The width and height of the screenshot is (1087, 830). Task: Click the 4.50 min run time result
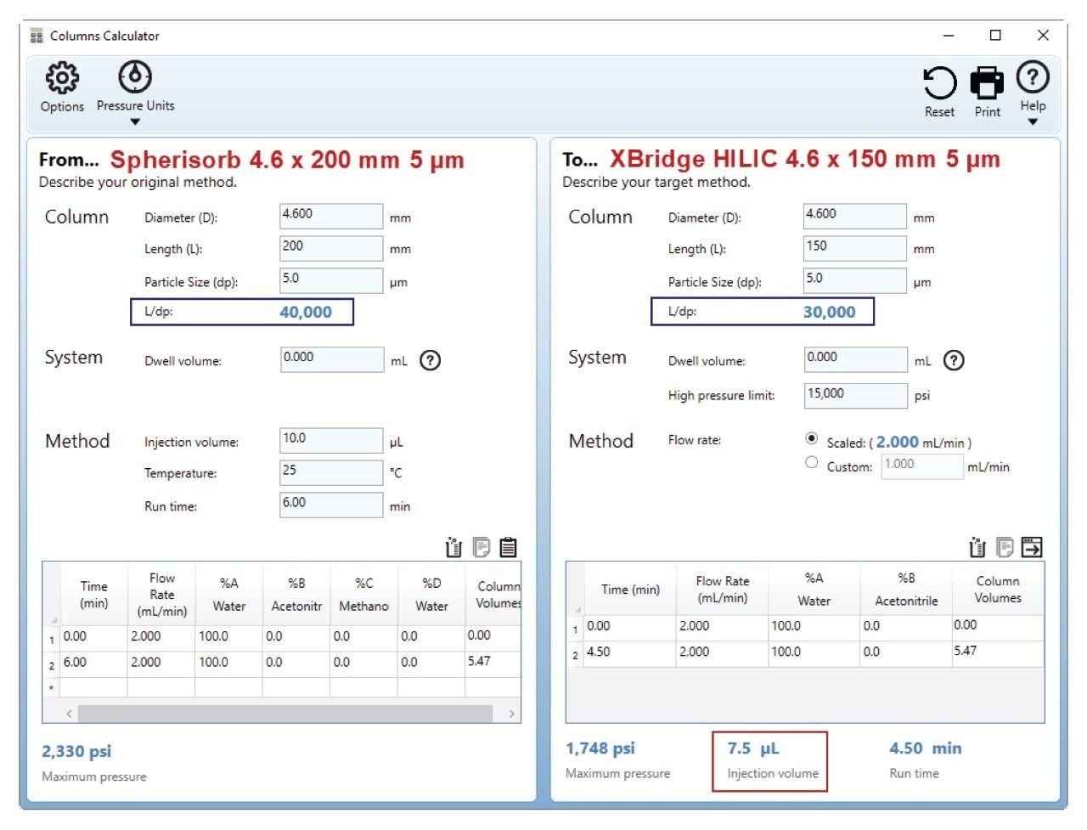pos(926,748)
